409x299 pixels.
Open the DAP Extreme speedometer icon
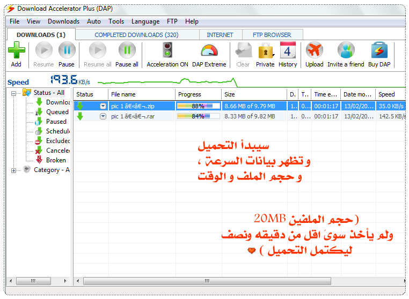coord(209,50)
